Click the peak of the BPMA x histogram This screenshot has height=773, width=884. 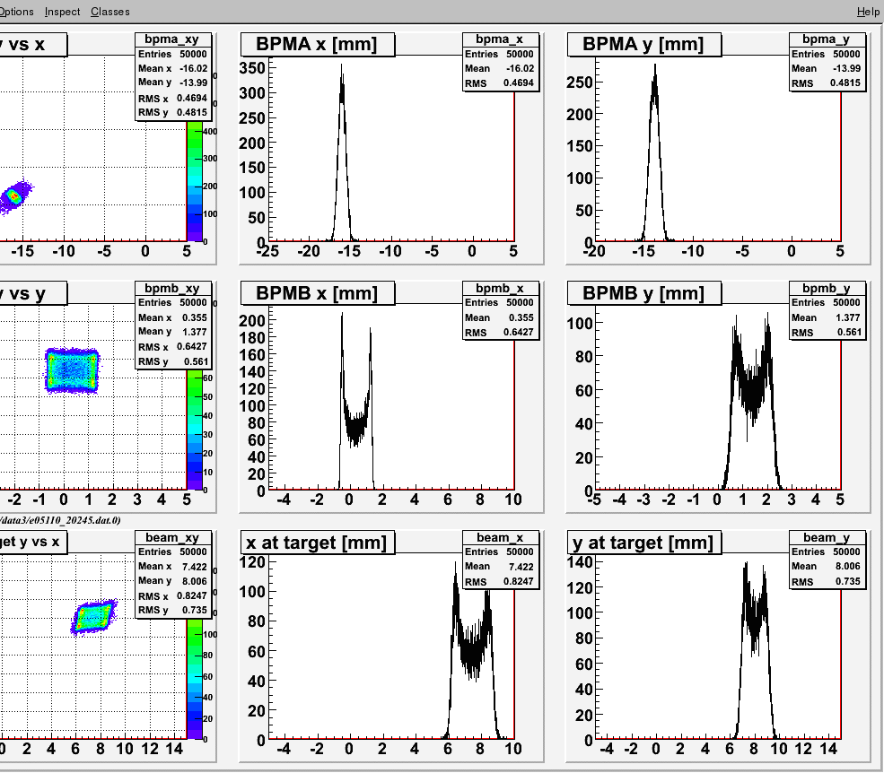coord(341,65)
